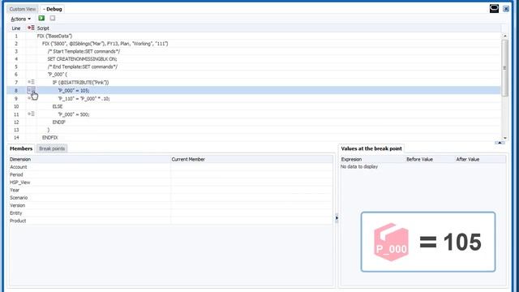Toggle the breakpoint marker on line 8

(31, 90)
